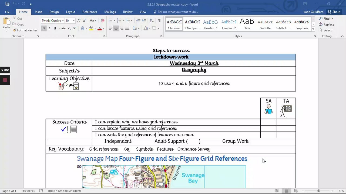Clear all formatting with the eraser icon
The height and width of the screenshot is (194, 346).
tap(103, 20)
